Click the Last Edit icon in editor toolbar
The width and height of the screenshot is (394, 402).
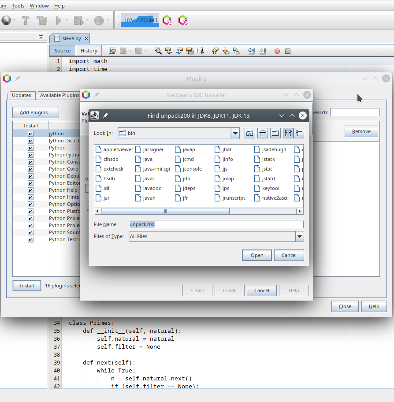[x=112, y=51]
